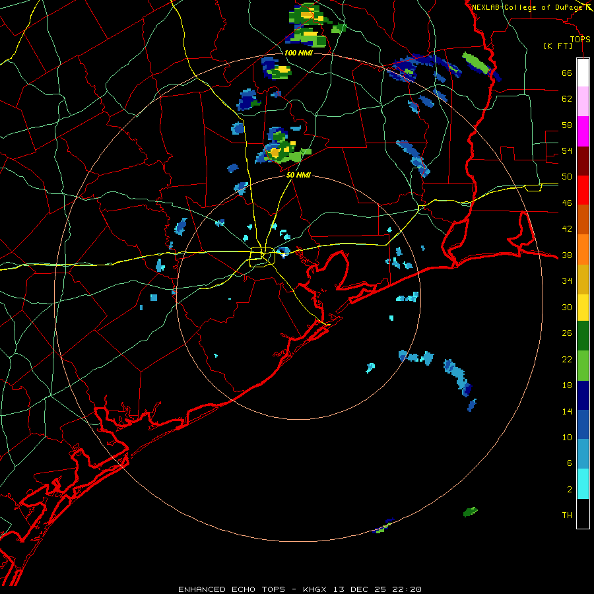Pick the yellow legend swatch
The image size is (594, 594).
point(583,308)
